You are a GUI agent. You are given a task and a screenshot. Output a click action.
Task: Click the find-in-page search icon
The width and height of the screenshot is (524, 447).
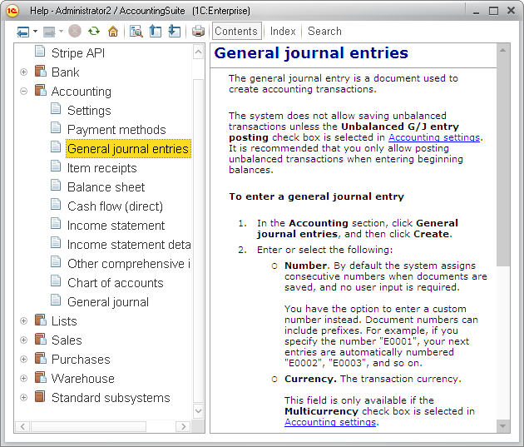pos(136,32)
